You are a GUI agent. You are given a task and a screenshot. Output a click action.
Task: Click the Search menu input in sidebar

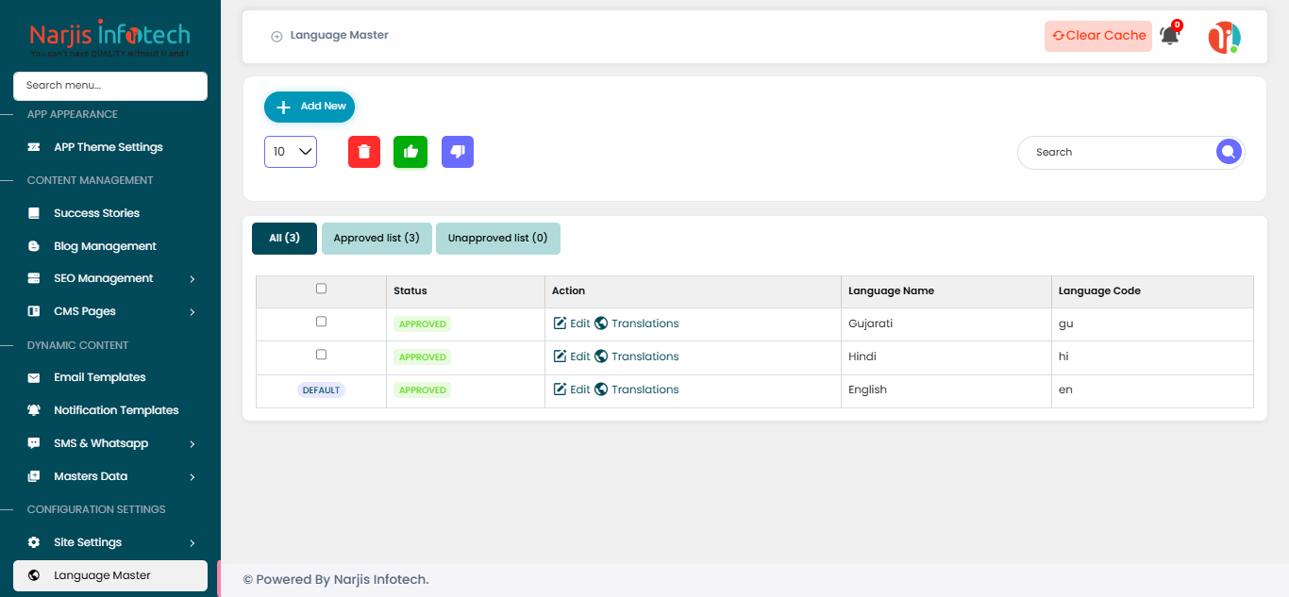pyautogui.click(x=110, y=86)
